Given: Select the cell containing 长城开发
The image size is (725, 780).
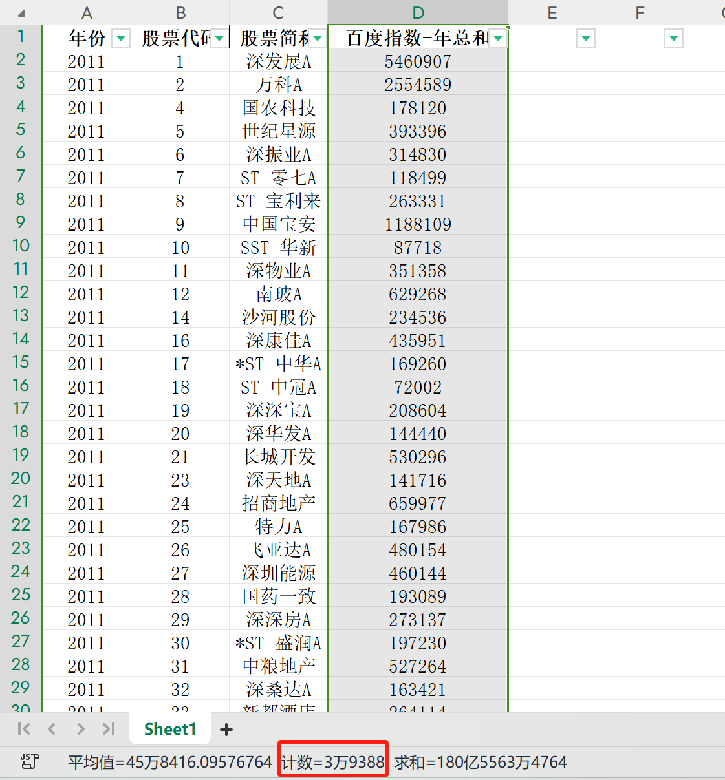Looking at the screenshot, I should pos(278,457).
